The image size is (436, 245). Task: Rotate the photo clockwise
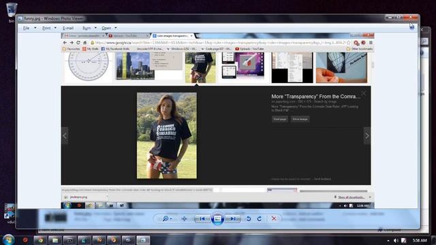[259, 218]
